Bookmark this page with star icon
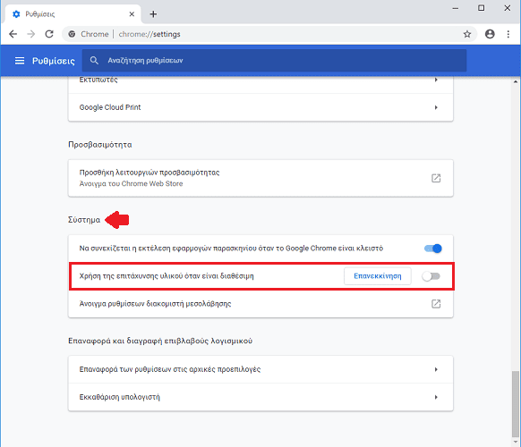521x447 pixels. pyautogui.click(x=467, y=34)
